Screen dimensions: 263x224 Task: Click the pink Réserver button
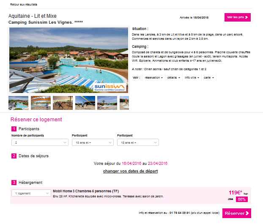(237, 213)
